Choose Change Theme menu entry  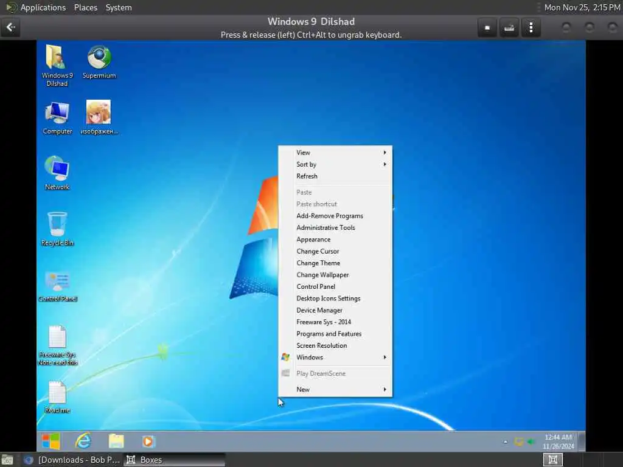point(335,263)
